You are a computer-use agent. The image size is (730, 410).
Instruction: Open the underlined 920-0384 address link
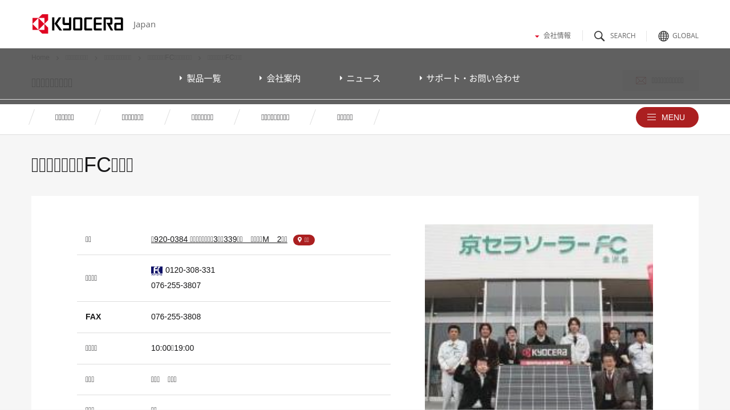pyautogui.click(x=219, y=239)
